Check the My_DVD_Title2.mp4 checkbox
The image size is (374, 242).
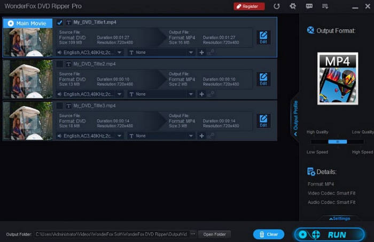59,64
